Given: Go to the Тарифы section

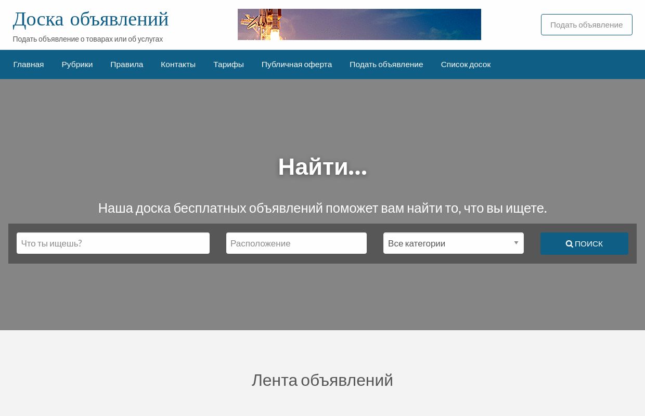Looking at the screenshot, I should [228, 64].
